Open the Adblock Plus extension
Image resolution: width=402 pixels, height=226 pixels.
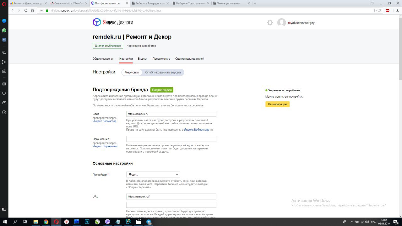[387, 10]
